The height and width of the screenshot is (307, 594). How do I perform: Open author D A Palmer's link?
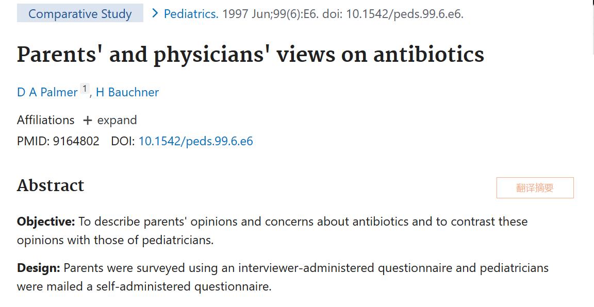(x=47, y=92)
